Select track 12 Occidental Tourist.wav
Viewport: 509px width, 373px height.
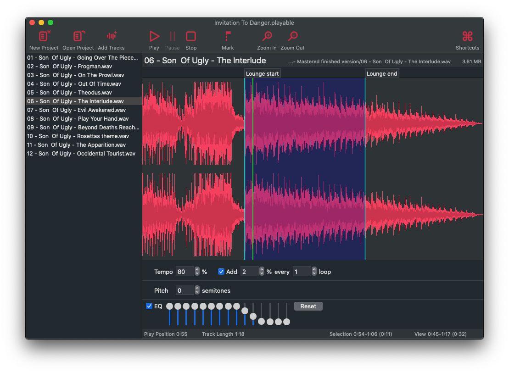[x=81, y=154]
